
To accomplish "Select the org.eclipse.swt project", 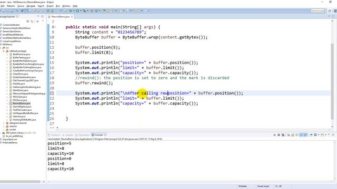I will pos(9,139).
